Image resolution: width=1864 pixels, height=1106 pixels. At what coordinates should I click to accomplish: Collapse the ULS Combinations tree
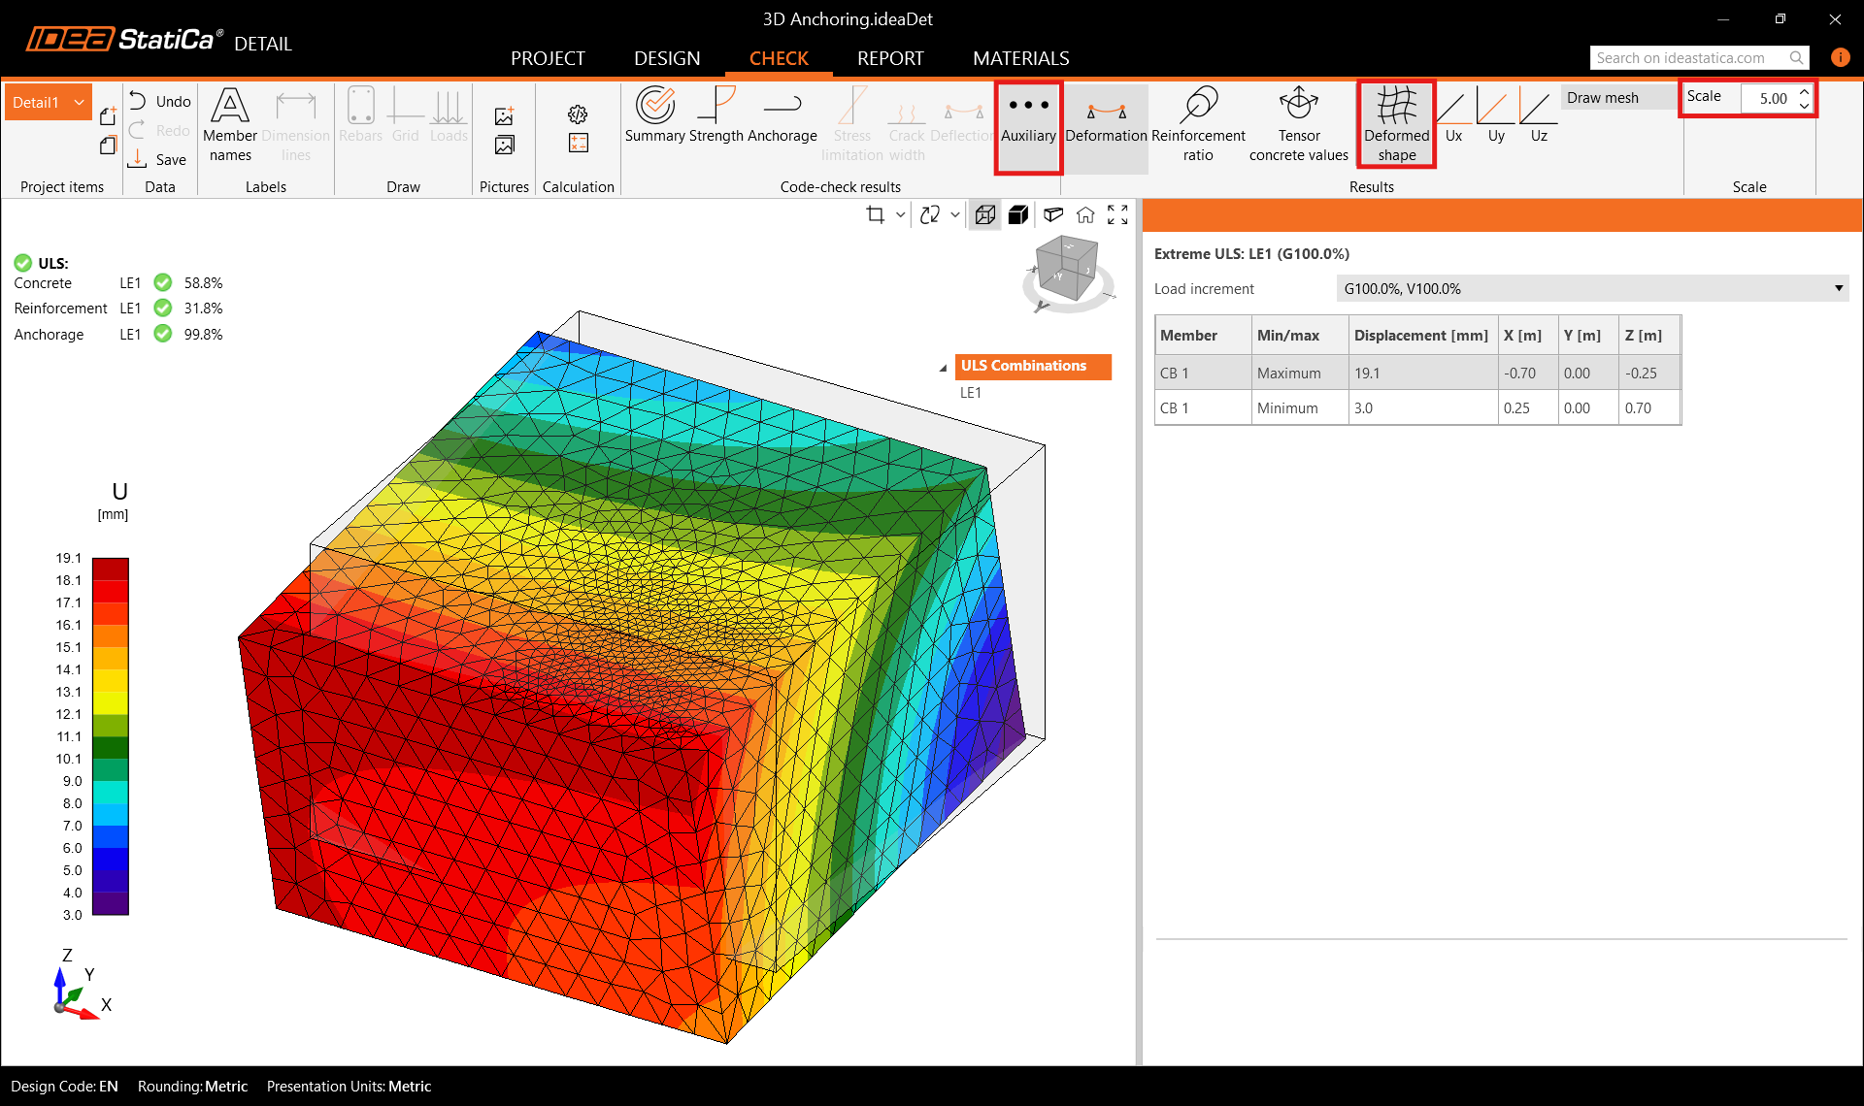click(943, 368)
